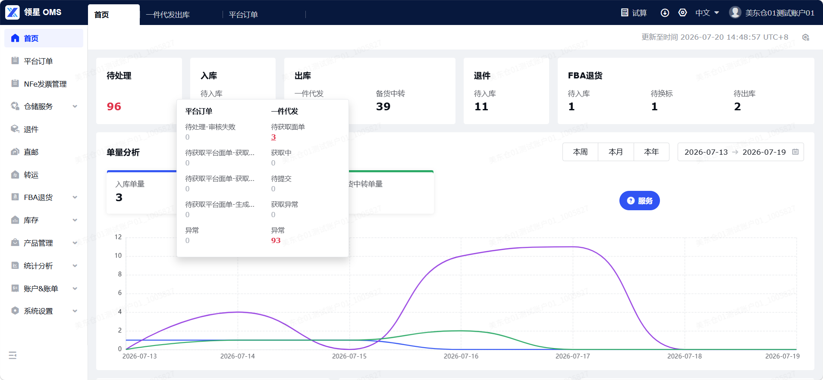
Task: Open the 中文 language dropdown
Action: (707, 13)
